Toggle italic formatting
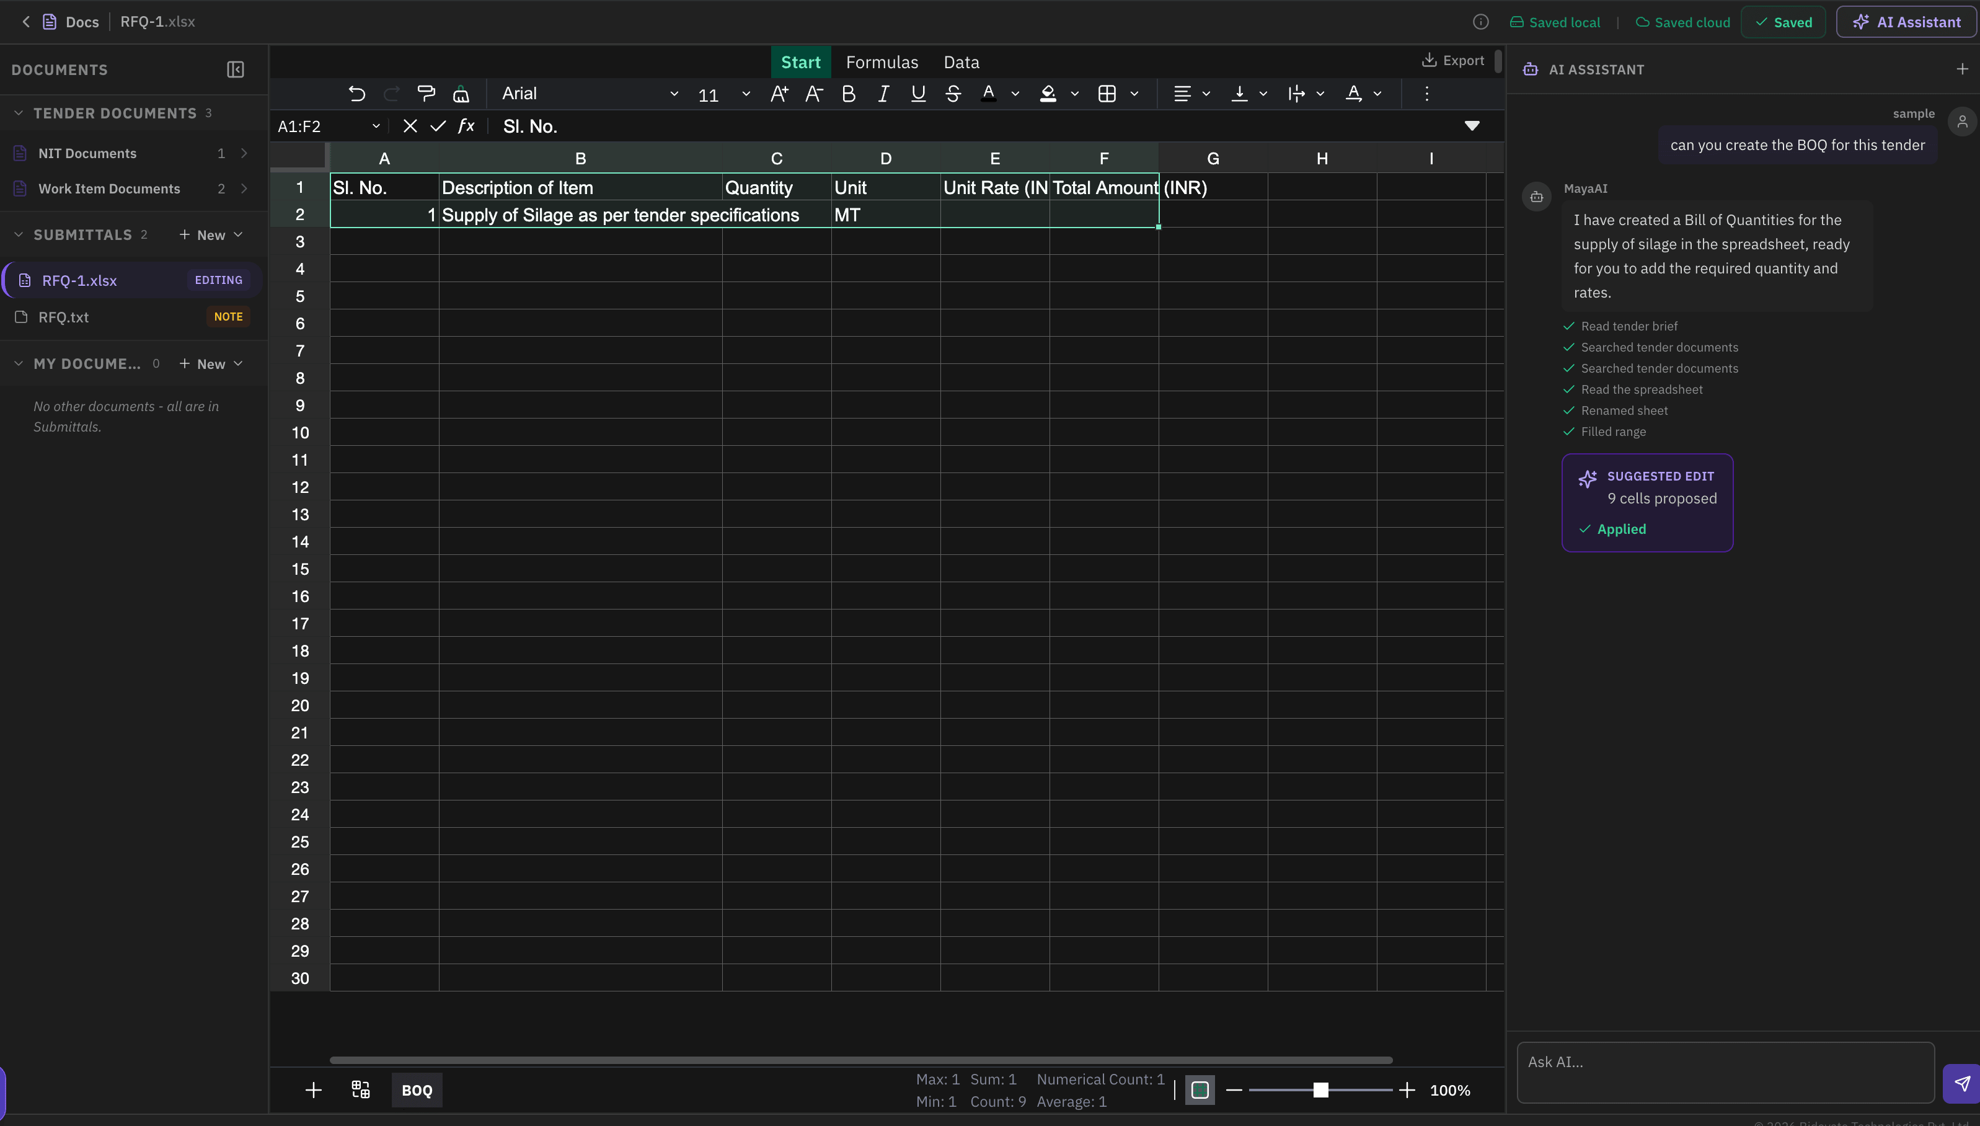 (x=883, y=94)
